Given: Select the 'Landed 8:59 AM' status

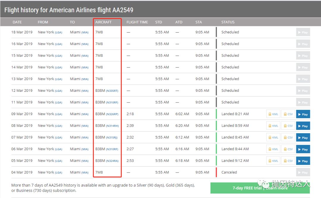Looking at the screenshot, I should (235, 125).
